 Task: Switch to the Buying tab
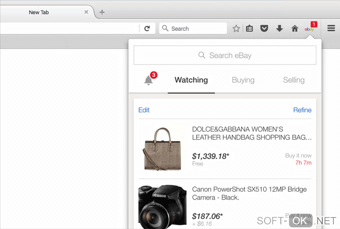[x=243, y=80]
